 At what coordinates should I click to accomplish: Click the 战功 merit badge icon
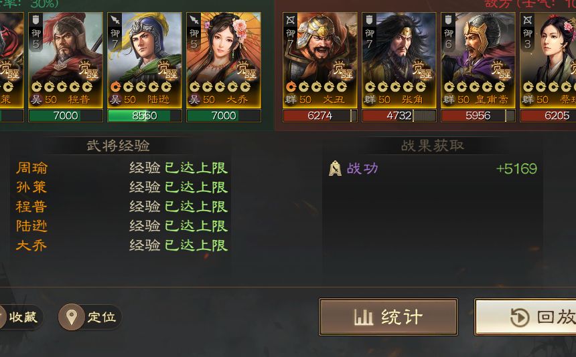[335, 168]
